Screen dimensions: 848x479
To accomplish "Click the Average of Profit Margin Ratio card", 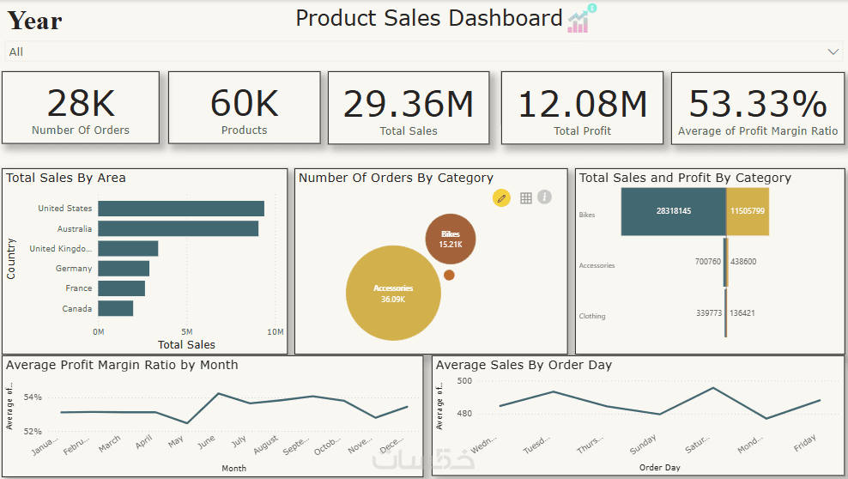I will click(x=757, y=107).
